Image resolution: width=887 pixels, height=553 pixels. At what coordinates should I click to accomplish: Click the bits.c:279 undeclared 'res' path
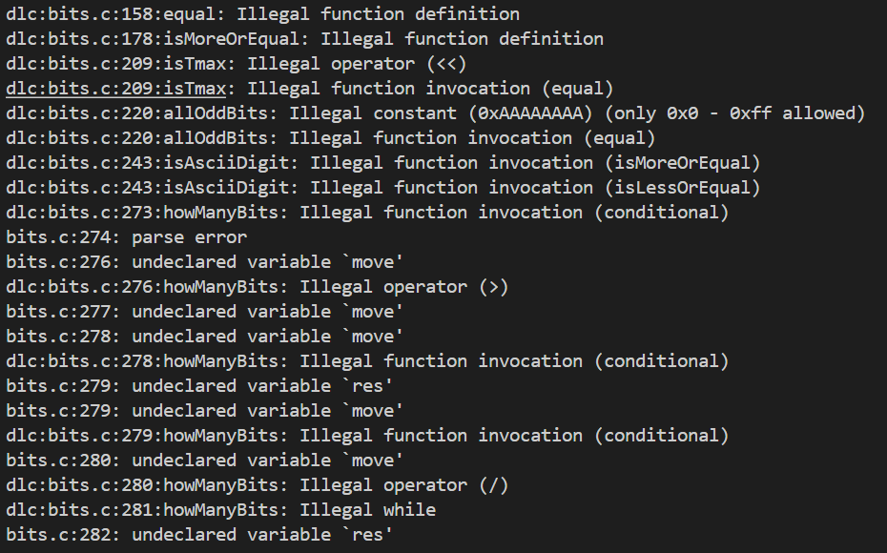pyautogui.click(x=57, y=386)
